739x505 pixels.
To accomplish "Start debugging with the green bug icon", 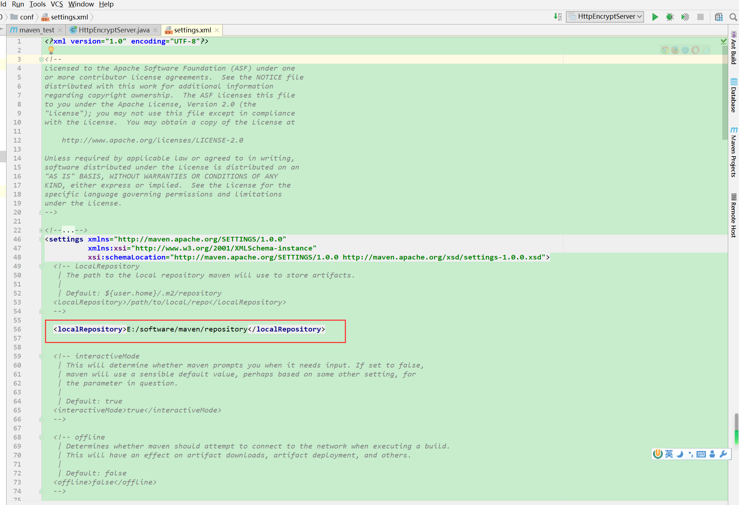I will pos(670,17).
